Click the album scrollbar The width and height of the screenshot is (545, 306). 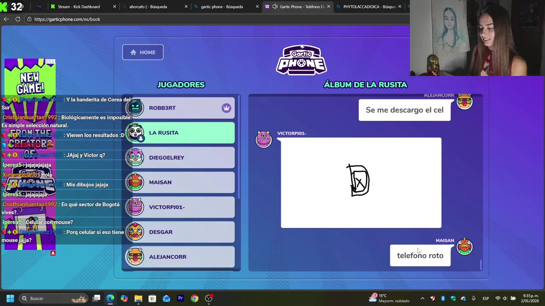coord(481,264)
